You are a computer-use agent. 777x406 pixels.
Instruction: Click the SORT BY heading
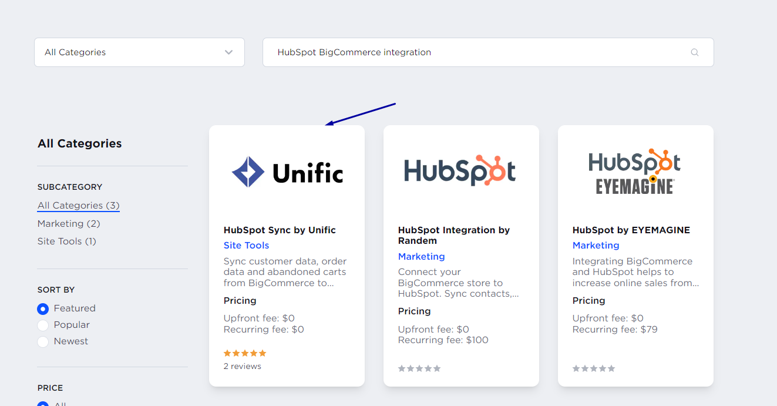point(56,290)
